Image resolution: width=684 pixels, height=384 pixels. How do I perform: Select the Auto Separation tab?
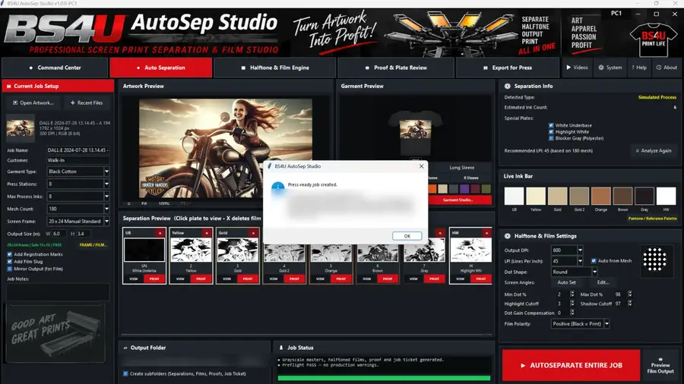pos(160,68)
